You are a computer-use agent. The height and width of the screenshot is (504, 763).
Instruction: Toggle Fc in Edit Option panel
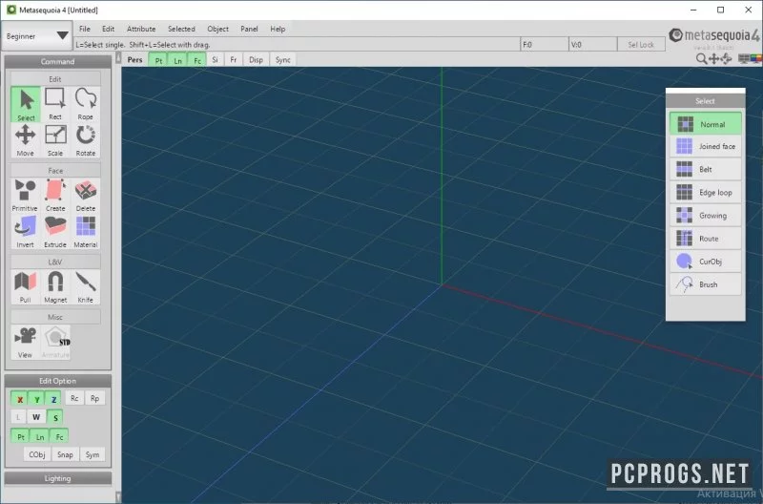click(59, 436)
